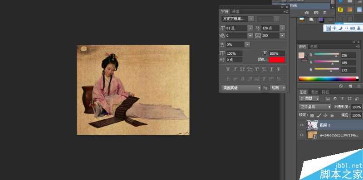
Task: Open the red text color swatch
Action: [277, 60]
